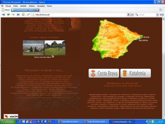Click the vertical page scrollbar
Viewport: 165px width, 124px height.
tap(163, 68)
